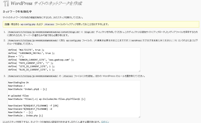Click the ログイン link at the bottom

coord(105,122)
